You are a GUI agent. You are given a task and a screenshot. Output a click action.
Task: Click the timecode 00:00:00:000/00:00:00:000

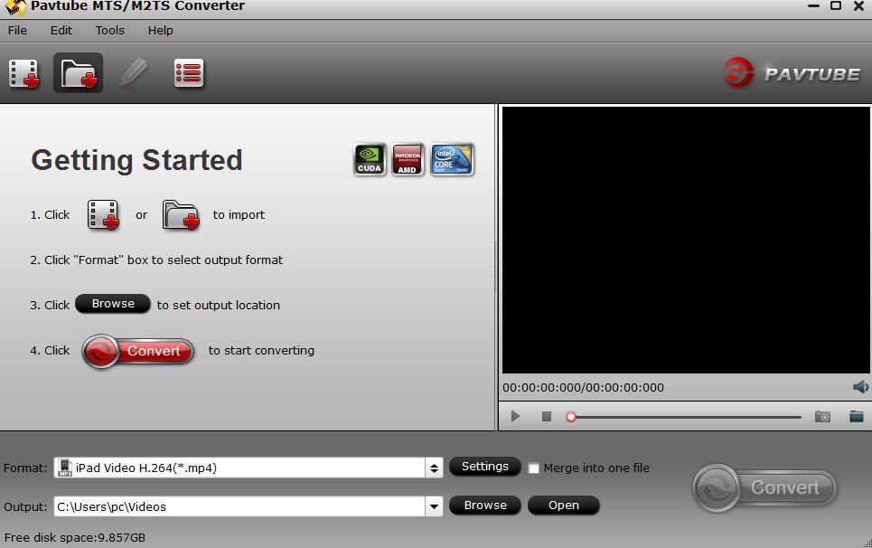pyautogui.click(x=584, y=388)
